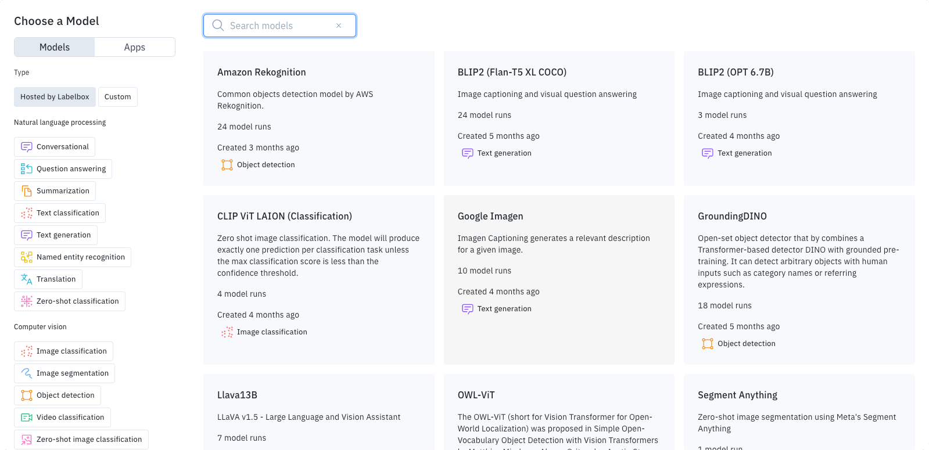Click the Summarization filter icon
Screen dimensions: 929x450
[27, 191]
